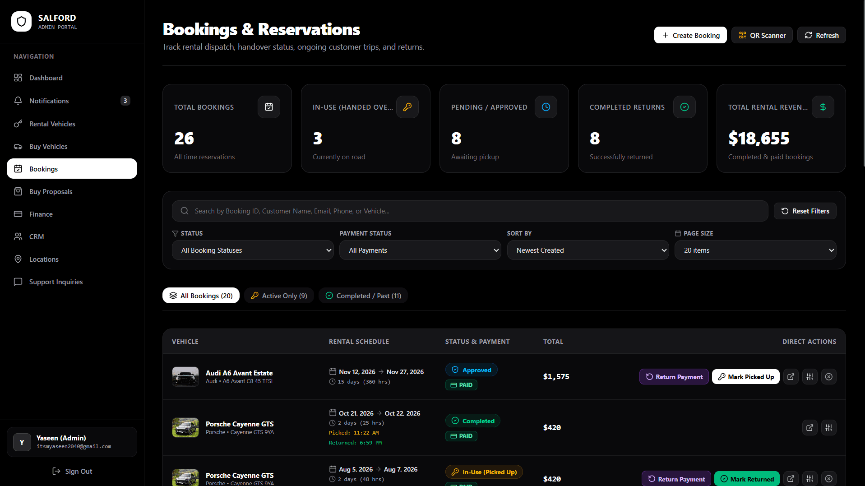The height and width of the screenshot is (486, 865).
Task: Click the notifications count badge
Action: tap(125, 101)
